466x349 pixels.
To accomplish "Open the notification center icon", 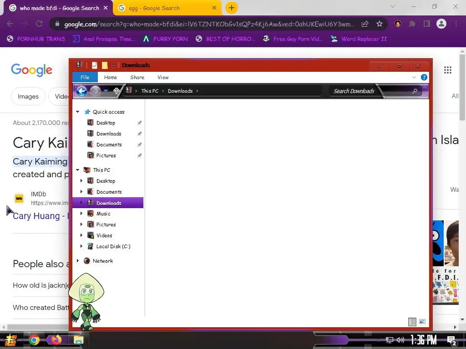I will [452, 340].
